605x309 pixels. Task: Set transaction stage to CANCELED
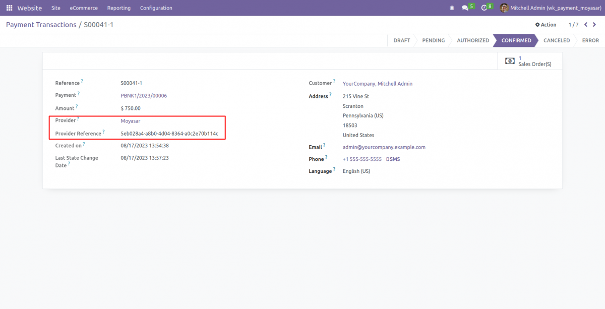coord(556,40)
